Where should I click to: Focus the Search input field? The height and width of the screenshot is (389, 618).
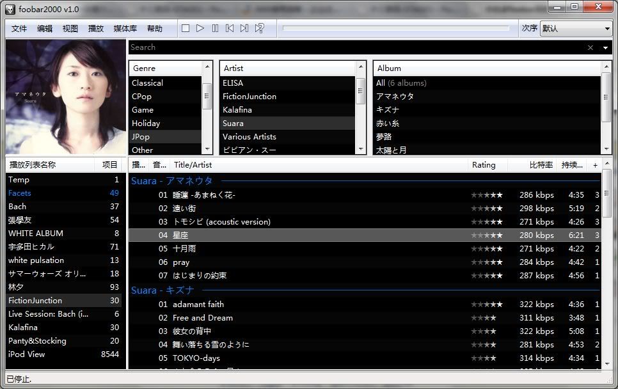(357, 47)
